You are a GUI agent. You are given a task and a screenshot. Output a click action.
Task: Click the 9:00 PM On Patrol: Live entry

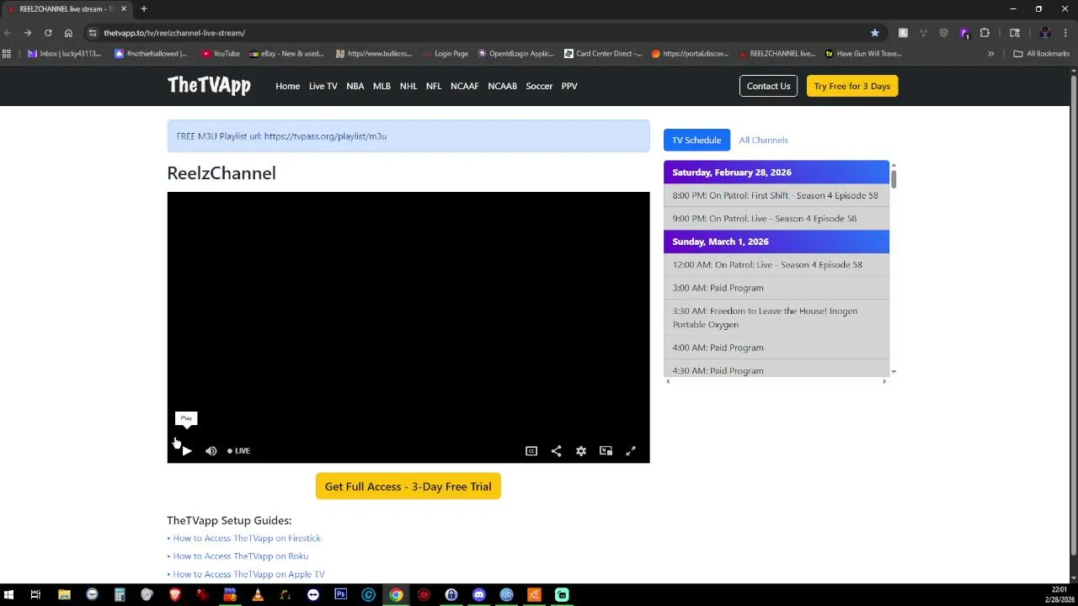coord(776,218)
